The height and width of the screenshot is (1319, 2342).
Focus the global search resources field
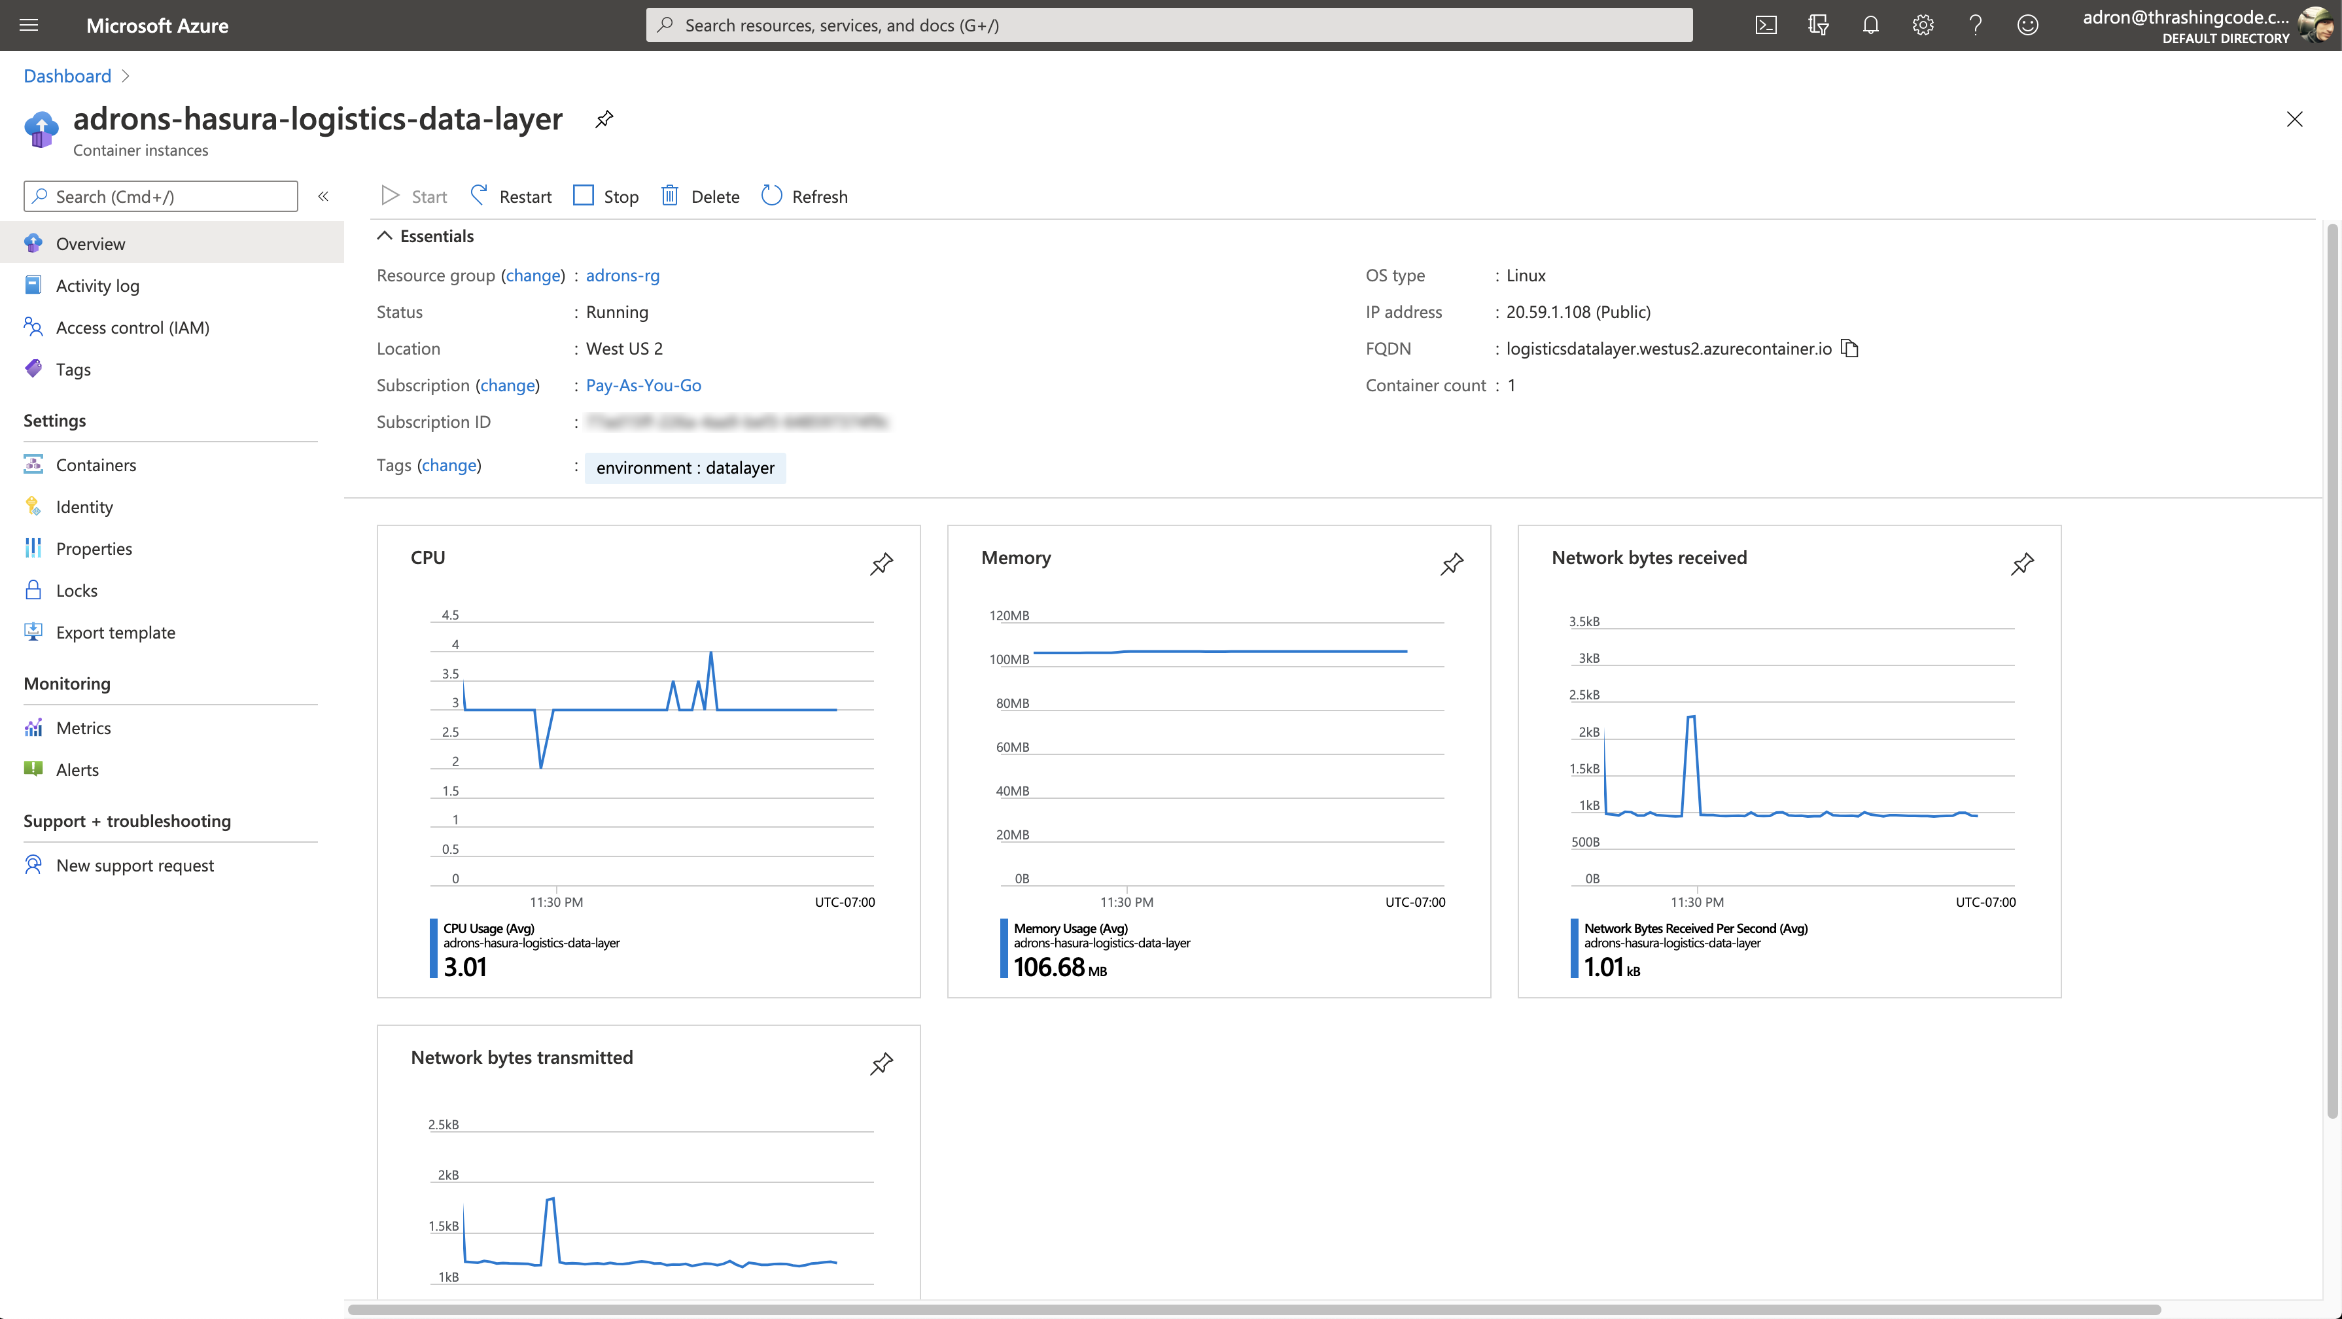pyautogui.click(x=1168, y=26)
